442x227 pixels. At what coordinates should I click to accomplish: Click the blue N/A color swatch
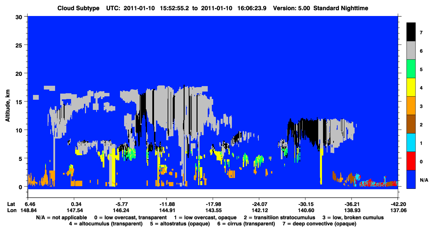click(411, 179)
